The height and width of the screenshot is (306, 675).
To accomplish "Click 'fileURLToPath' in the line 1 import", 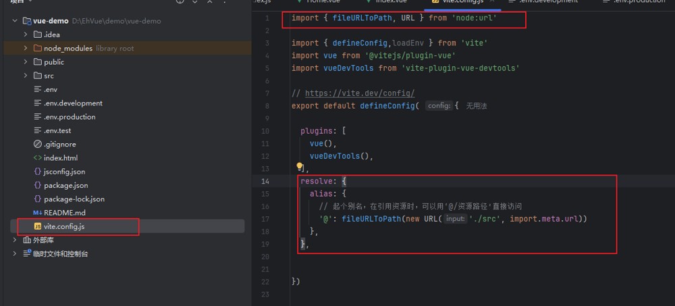I will click(362, 18).
